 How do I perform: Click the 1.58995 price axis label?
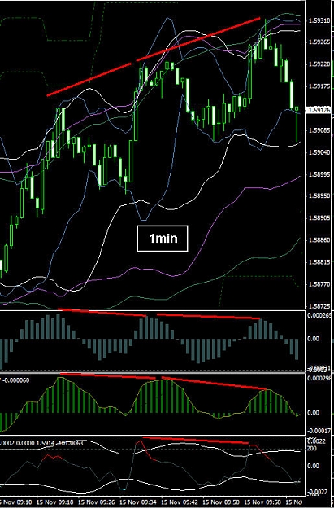click(319, 174)
